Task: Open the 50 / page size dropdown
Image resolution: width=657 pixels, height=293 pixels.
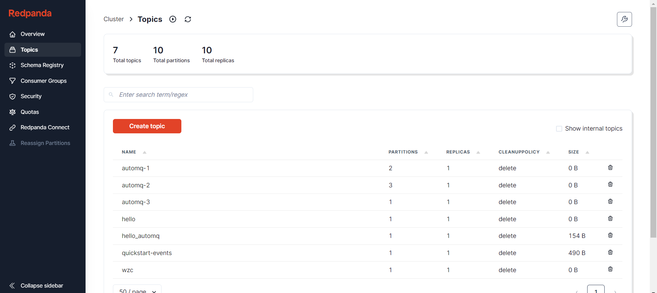Action: [137, 289]
